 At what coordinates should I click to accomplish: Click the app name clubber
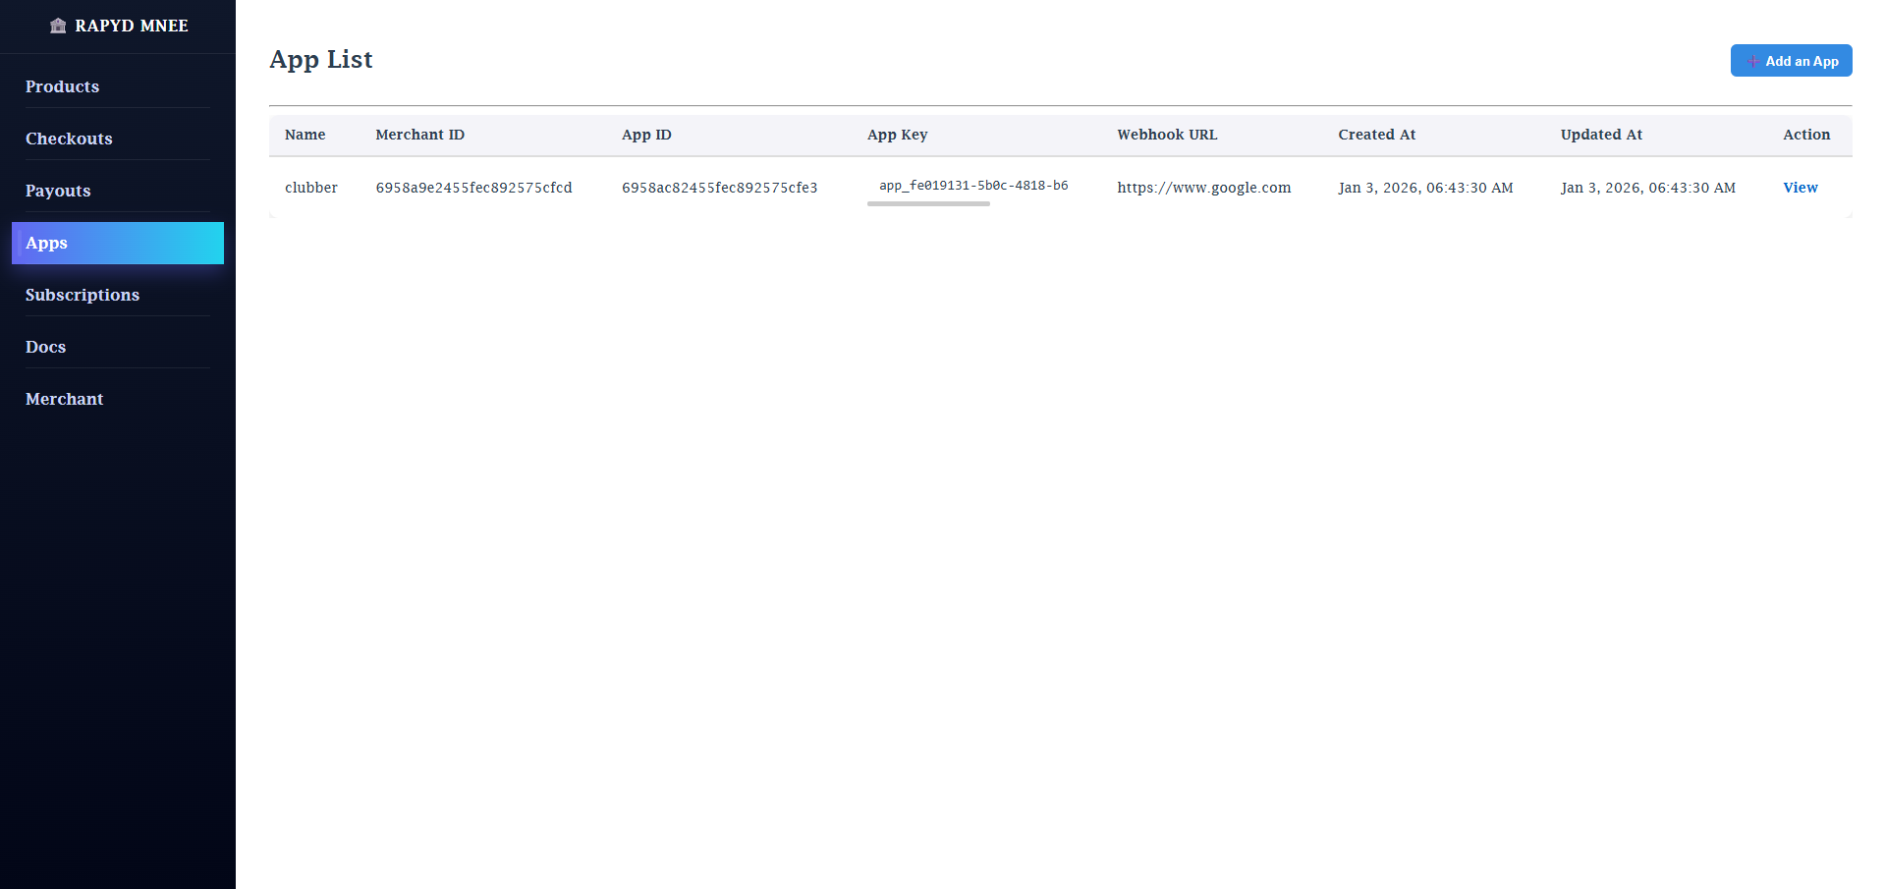click(310, 188)
